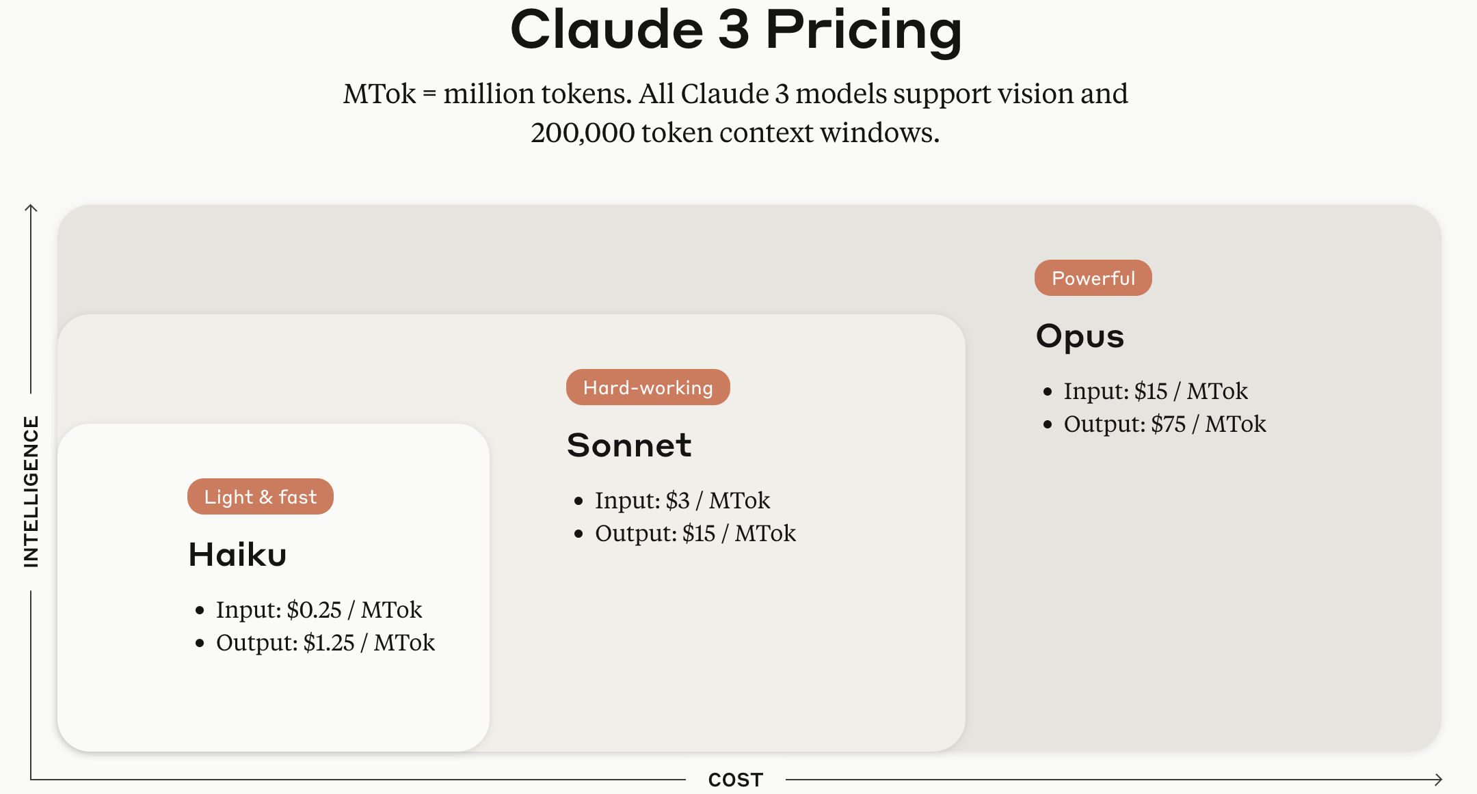Click Sonnet Output $15 / MTok text
This screenshot has height=794, width=1477.
695,533
